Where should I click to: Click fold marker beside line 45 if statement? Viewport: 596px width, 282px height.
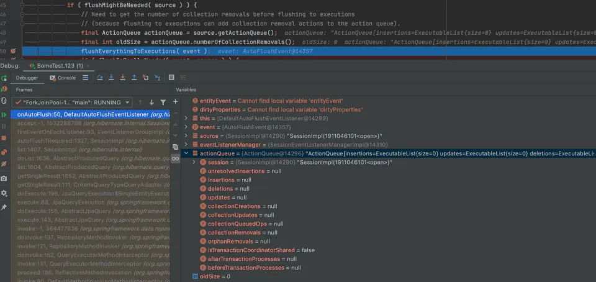click(22, 6)
